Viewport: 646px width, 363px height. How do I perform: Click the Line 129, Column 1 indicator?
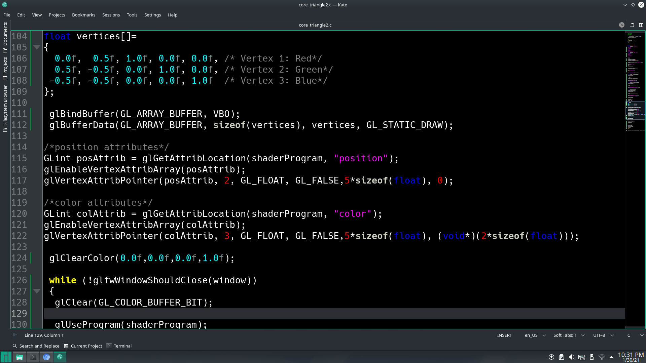pyautogui.click(x=44, y=335)
